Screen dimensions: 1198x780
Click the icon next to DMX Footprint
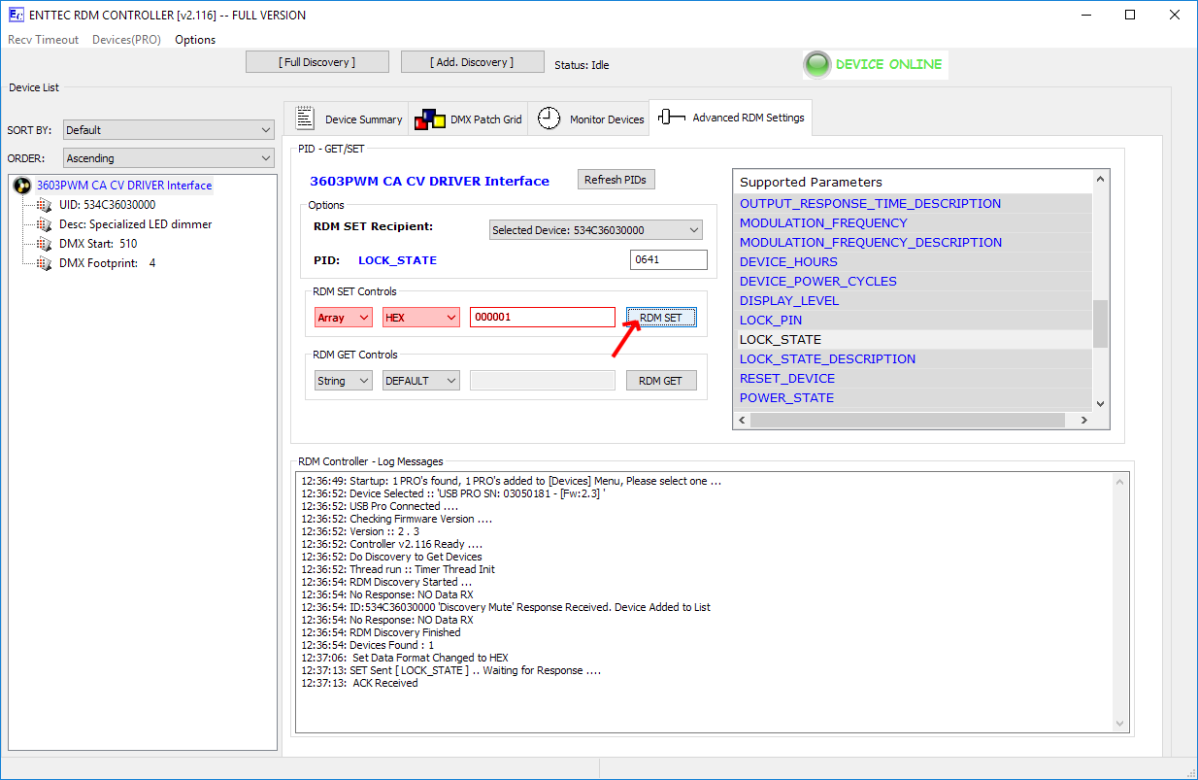click(x=44, y=263)
